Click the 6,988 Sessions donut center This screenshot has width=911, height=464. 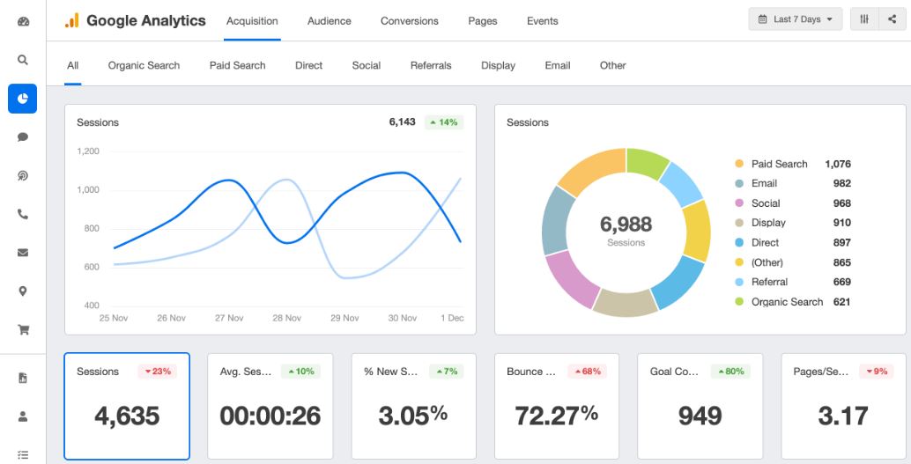click(626, 230)
